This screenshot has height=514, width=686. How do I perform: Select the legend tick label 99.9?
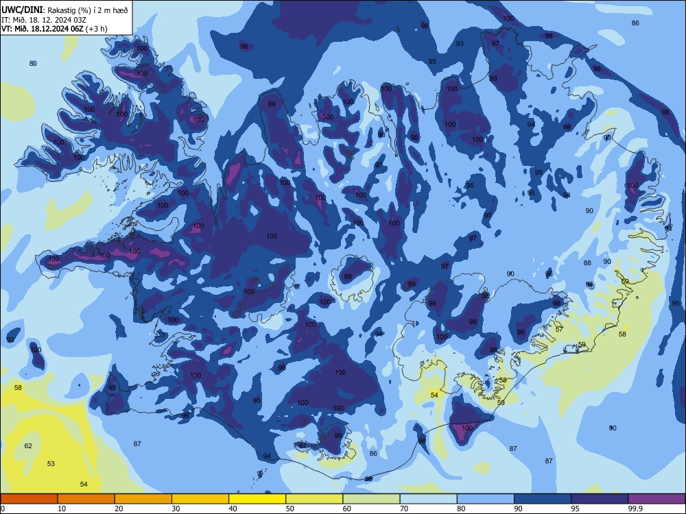635,509
